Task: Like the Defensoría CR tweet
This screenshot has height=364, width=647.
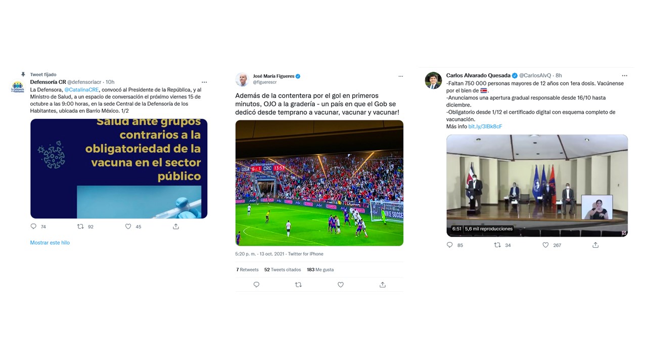Action: pyautogui.click(x=128, y=226)
